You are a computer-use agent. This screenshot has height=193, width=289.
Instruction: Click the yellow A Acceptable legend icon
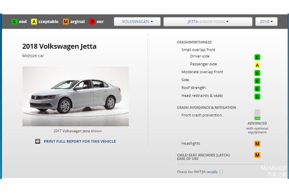[34, 22]
